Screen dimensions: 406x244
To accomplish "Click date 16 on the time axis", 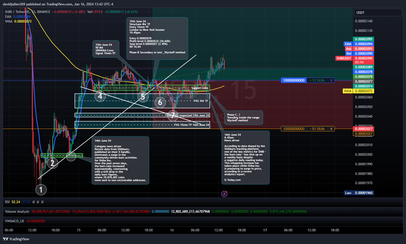I will pos(172,230).
